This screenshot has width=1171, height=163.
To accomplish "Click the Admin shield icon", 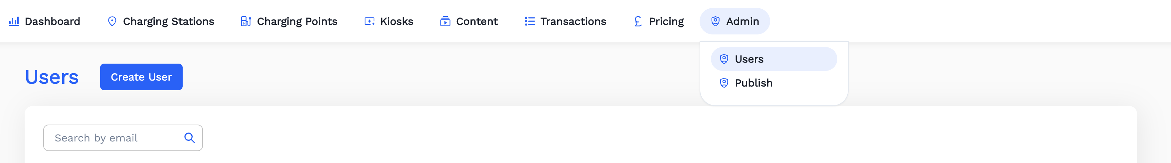I will coord(715,21).
